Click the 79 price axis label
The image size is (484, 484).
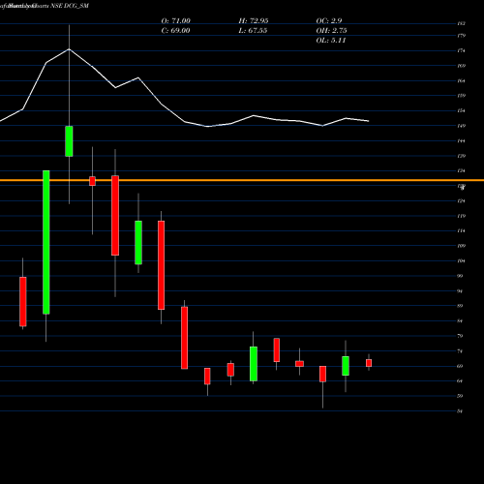(x=461, y=336)
